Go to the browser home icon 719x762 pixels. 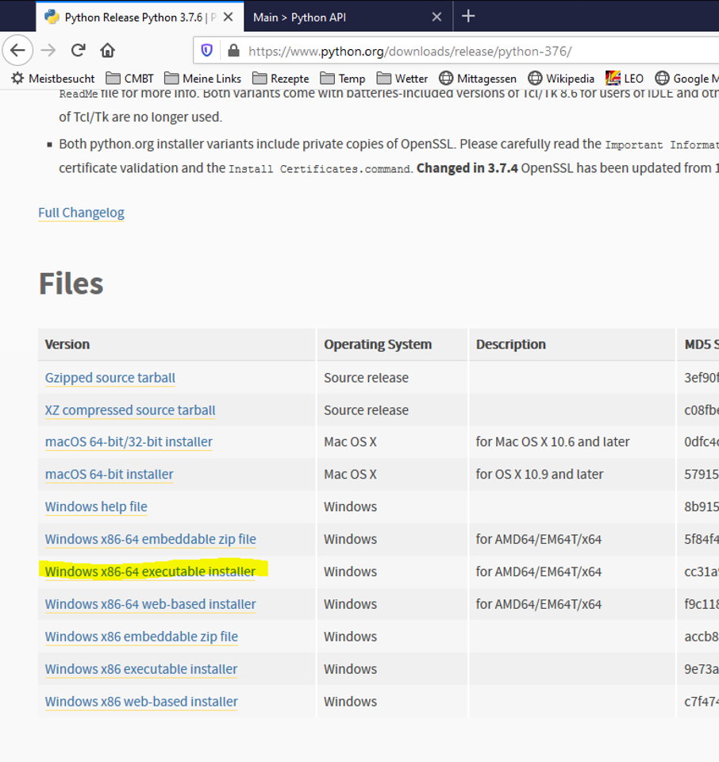click(107, 51)
